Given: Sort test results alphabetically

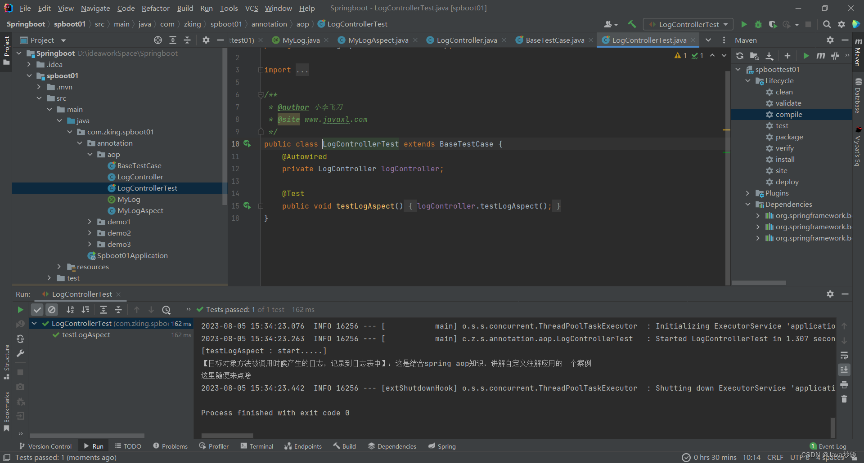Looking at the screenshot, I should coord(70,310).
